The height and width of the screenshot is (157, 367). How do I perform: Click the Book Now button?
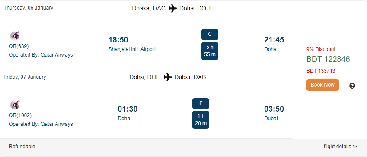[322, 85]
